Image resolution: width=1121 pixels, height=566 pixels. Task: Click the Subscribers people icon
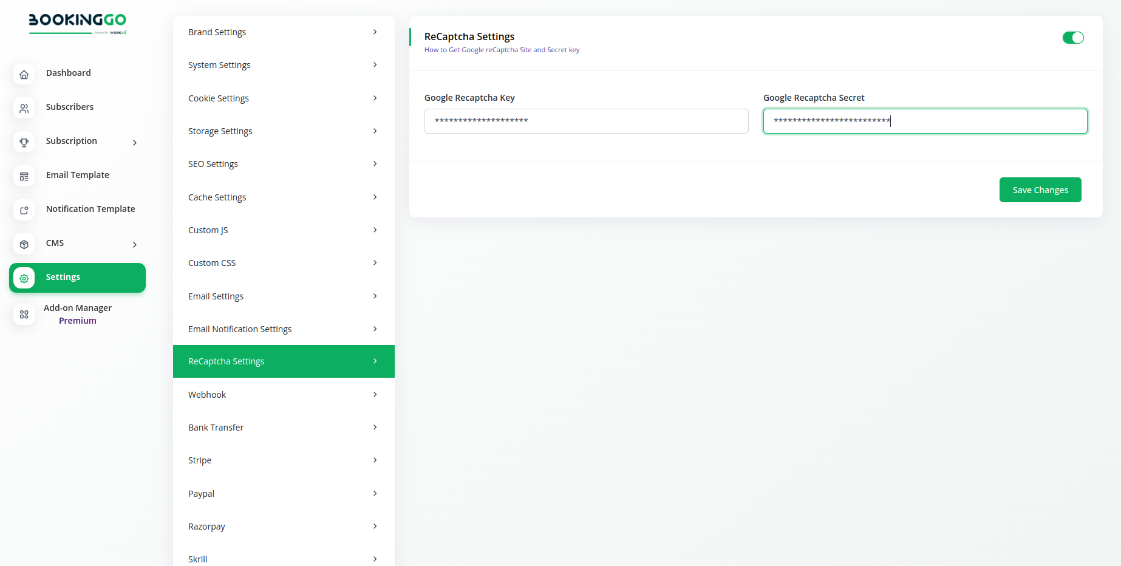[x=24, y=108]
